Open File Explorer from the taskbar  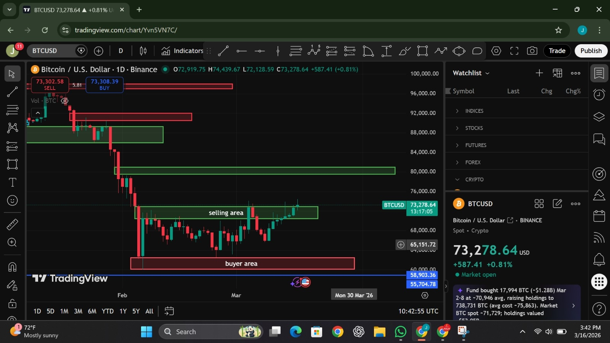point(379,332)
